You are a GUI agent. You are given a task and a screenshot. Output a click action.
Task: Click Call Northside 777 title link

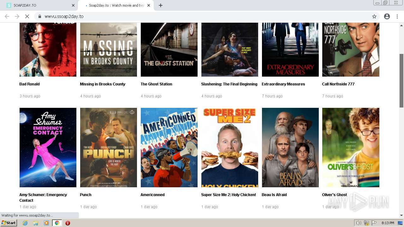coord(338,84)
